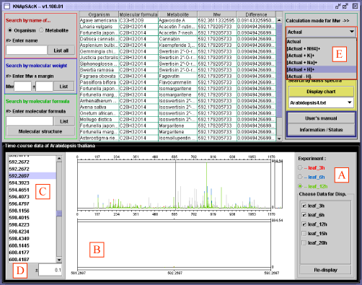362x285 pixels.
Task: Select the Cannabin metabolite cell
Action: coord(177,39)
